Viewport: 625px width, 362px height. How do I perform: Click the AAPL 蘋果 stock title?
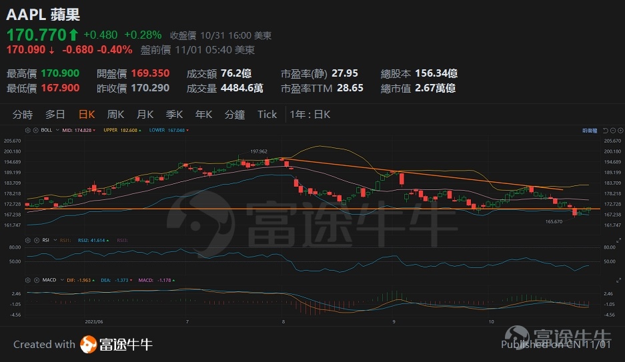tap(43, 15)
